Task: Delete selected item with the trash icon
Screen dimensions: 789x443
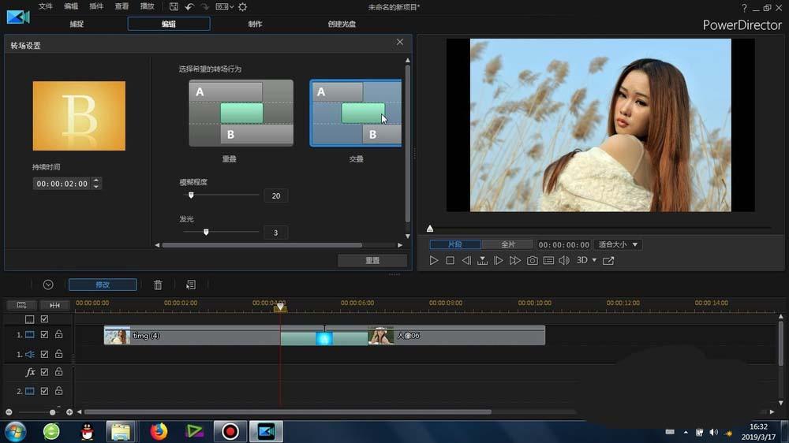Action: tap(158, 285)
